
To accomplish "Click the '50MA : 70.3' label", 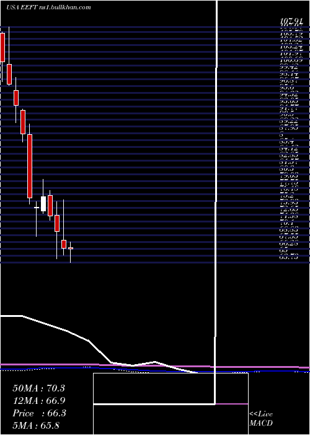I will tap(38, 388).
